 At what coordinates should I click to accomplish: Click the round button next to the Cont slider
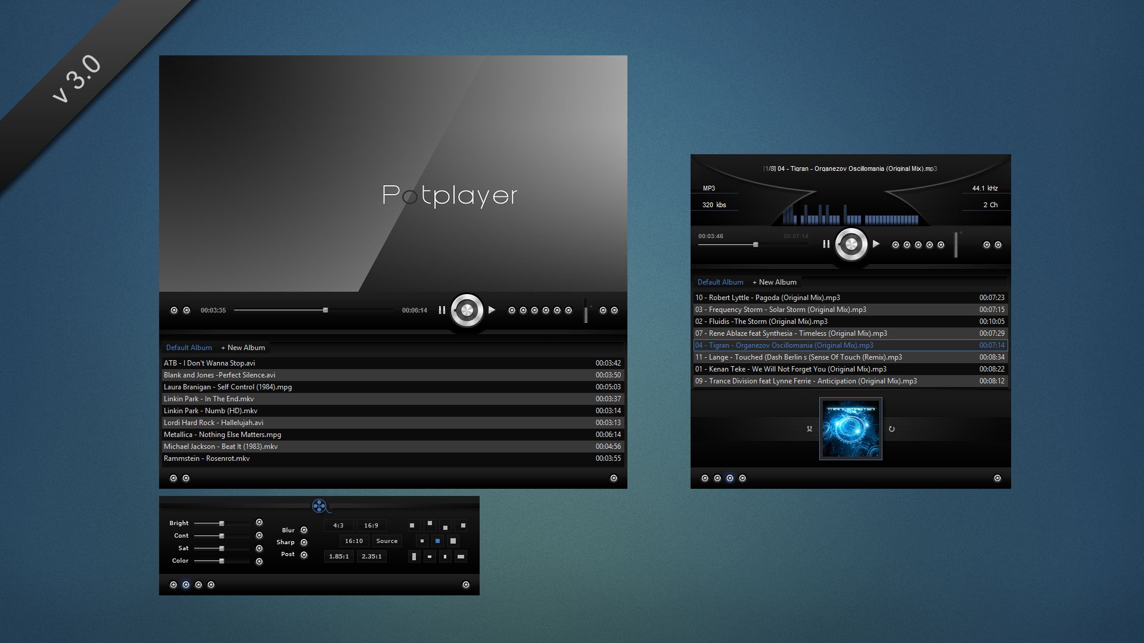pyautogui.click(x=259, y=536)
